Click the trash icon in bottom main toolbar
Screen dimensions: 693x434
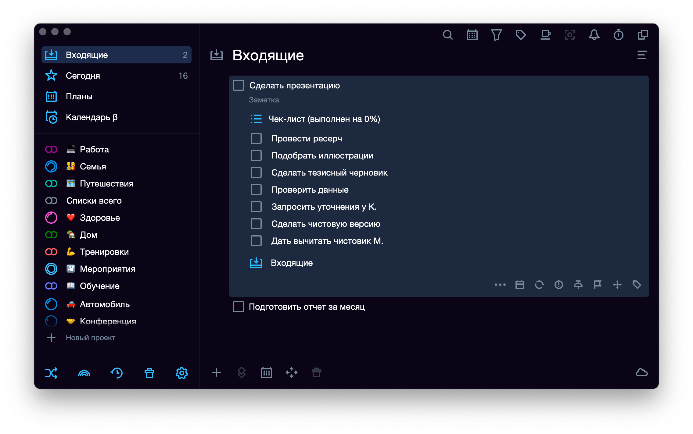click(316, 372)
